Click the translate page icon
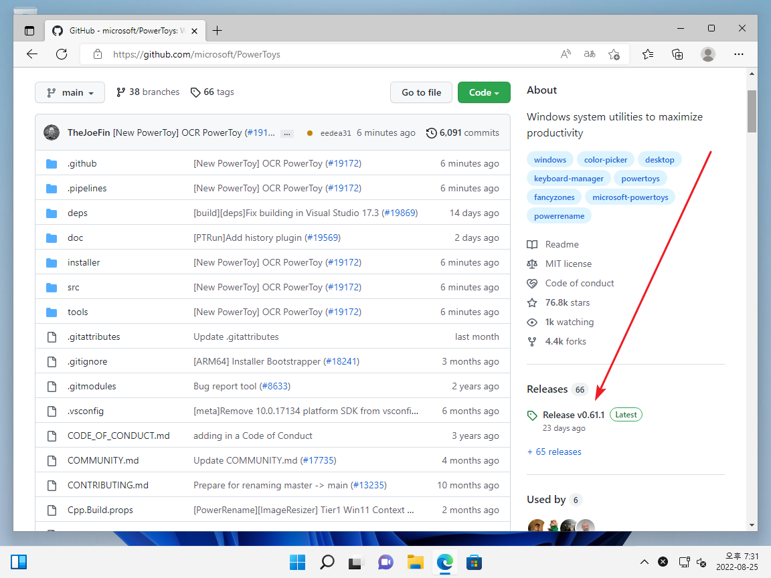This screenshot has height=578, width=771. coord(590,54)
